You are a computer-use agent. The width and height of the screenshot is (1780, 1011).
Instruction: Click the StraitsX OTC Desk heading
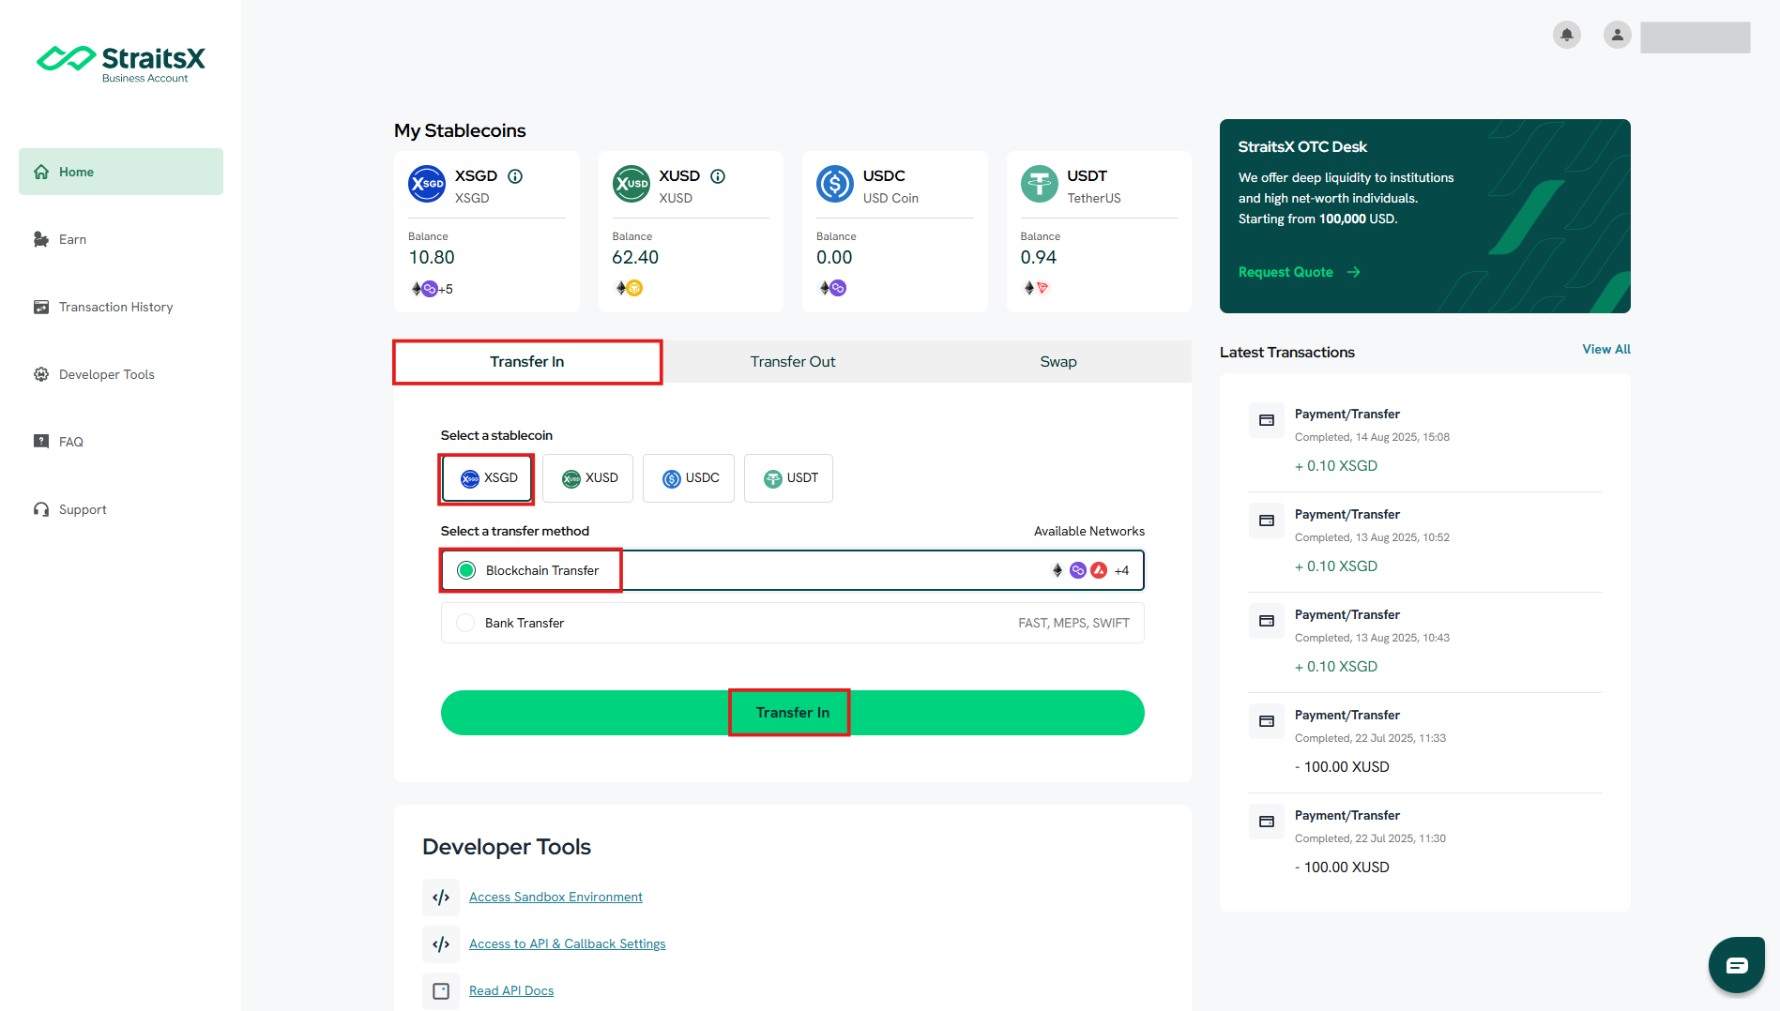1302,146
